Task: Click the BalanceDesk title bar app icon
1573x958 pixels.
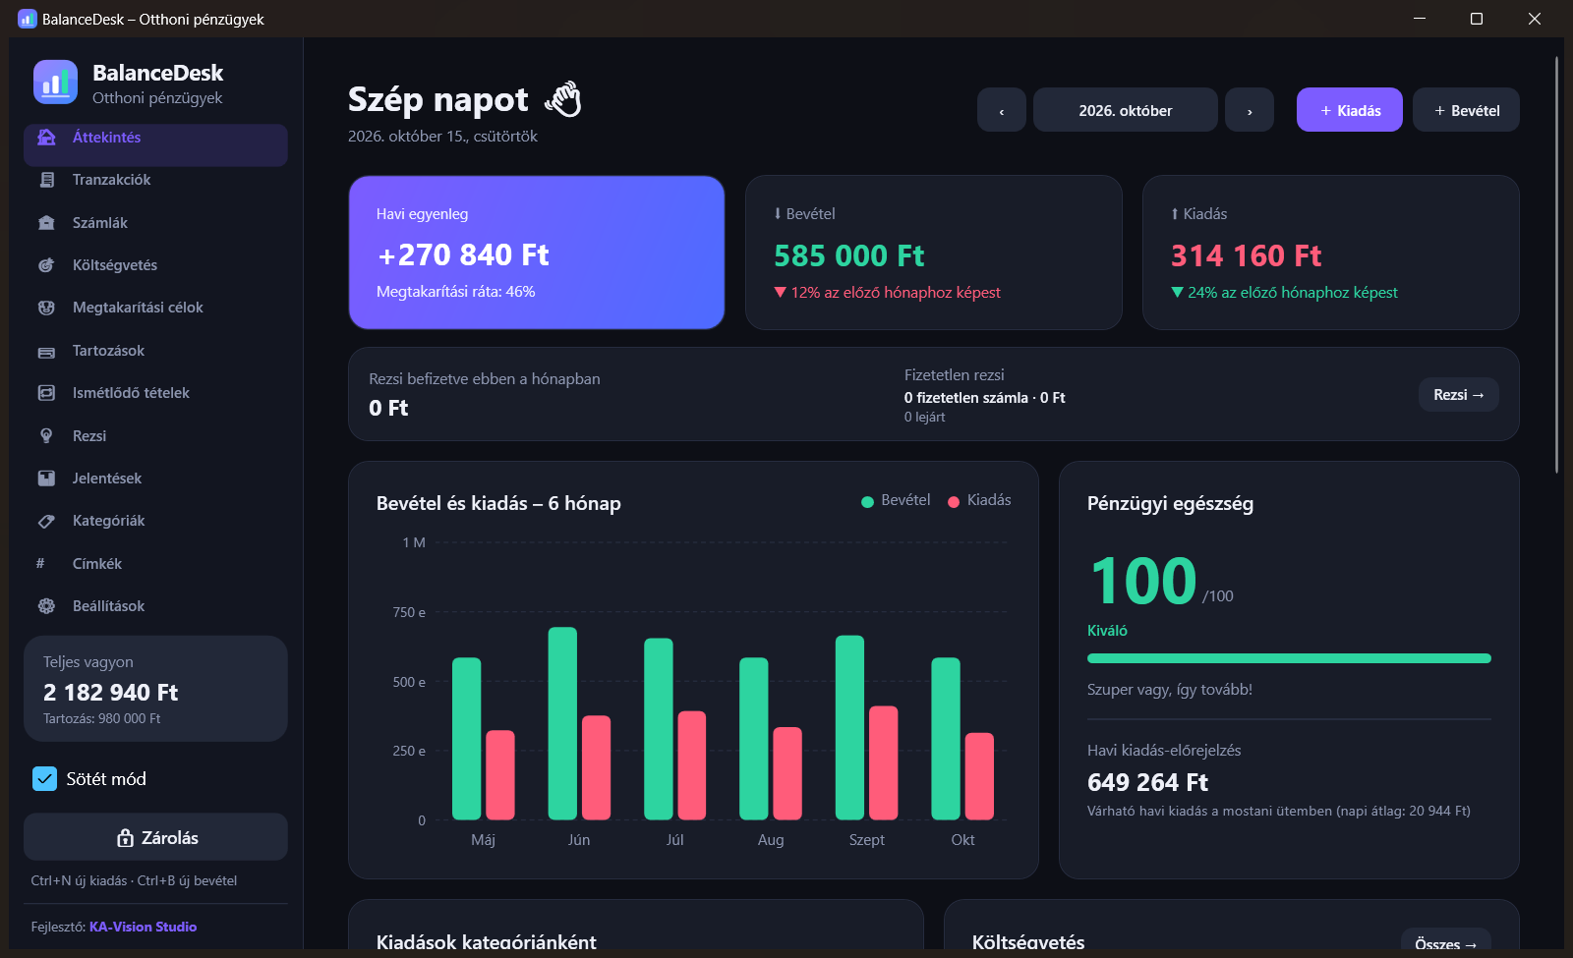Action: click(x=28, y=19)
